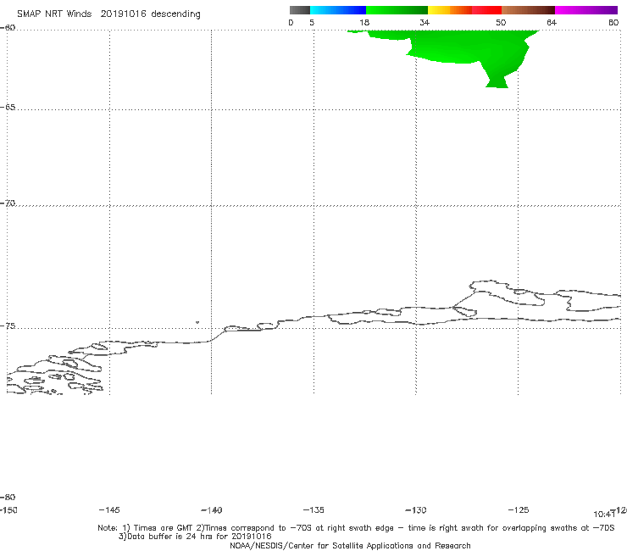Click the latitude label -80

point(8,497)
